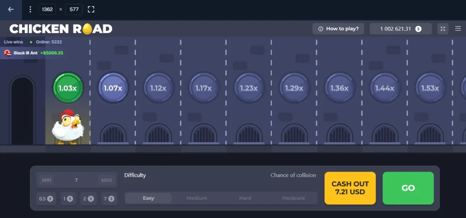466x218 pixels.
Task: Edit the 1362 width input field
Action: 47,9
